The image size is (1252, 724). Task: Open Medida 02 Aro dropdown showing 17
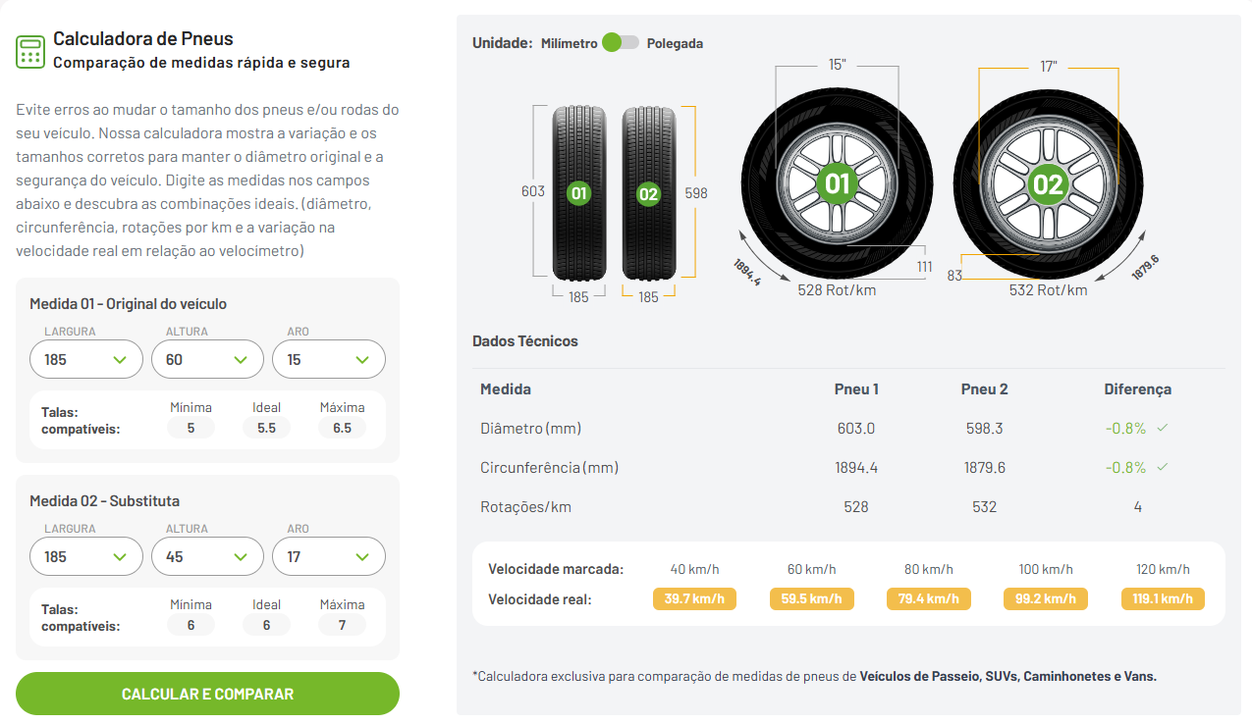[328, 556]
